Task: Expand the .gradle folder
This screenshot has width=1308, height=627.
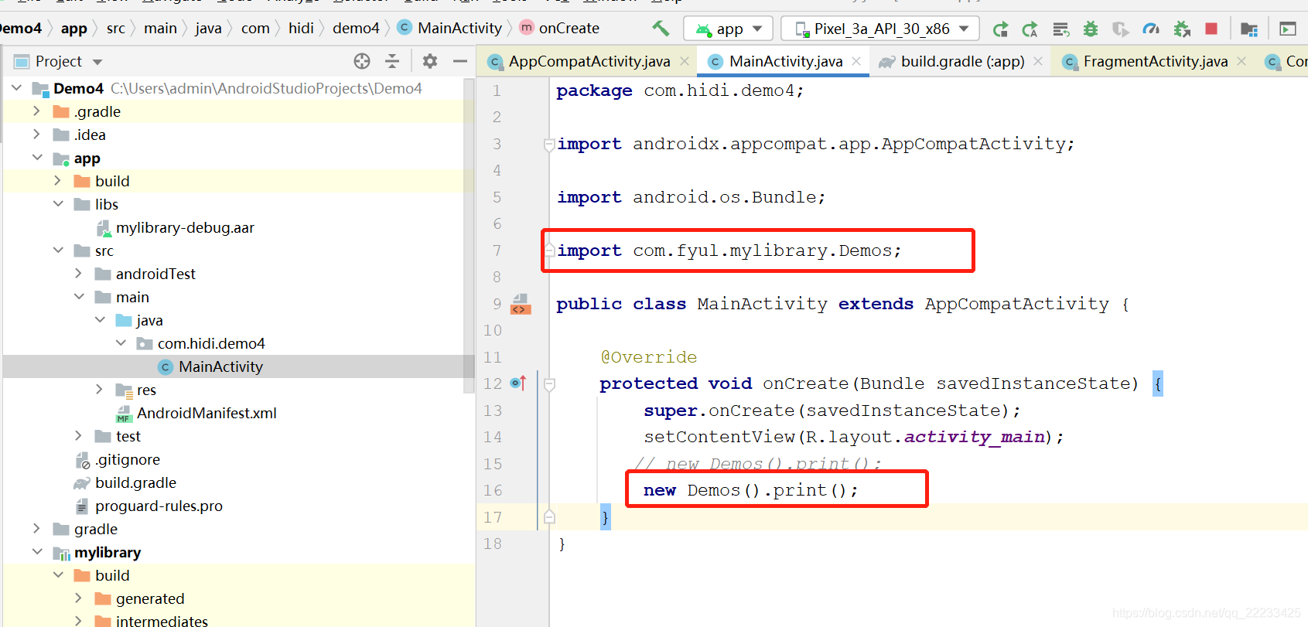Action: pos(36,111)
